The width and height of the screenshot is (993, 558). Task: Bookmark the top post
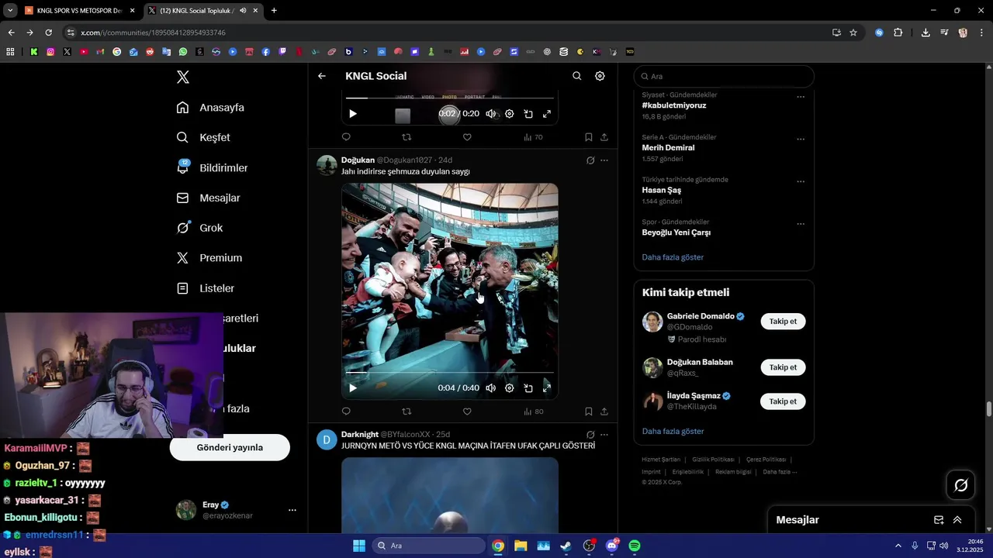point(588,137)
